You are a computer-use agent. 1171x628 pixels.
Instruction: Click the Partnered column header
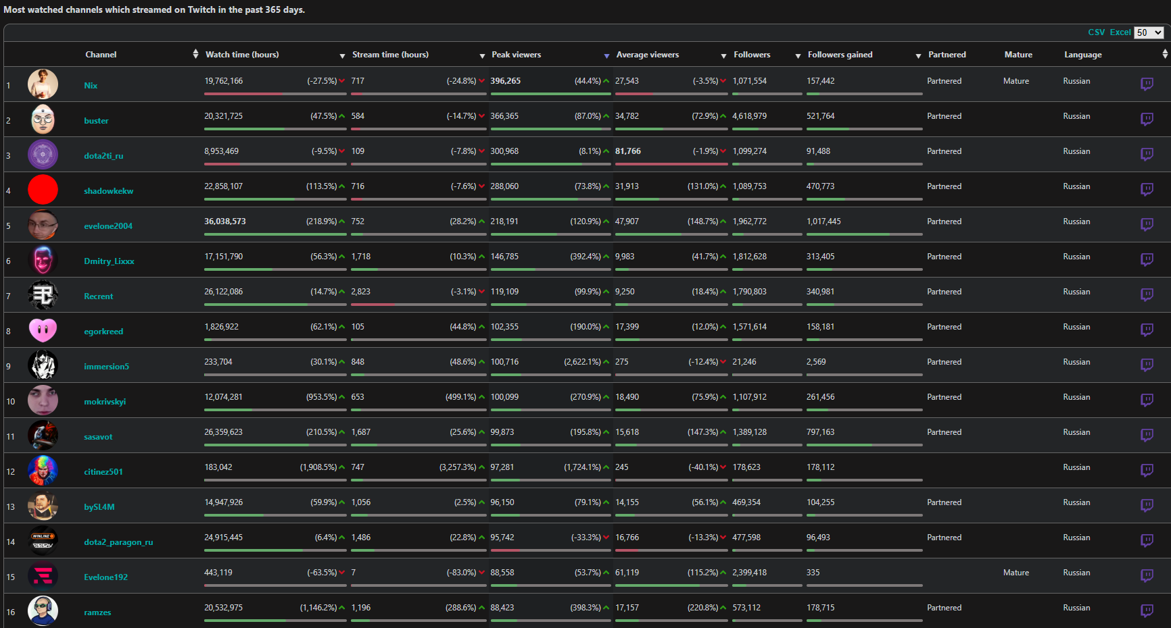click(947, 55)
